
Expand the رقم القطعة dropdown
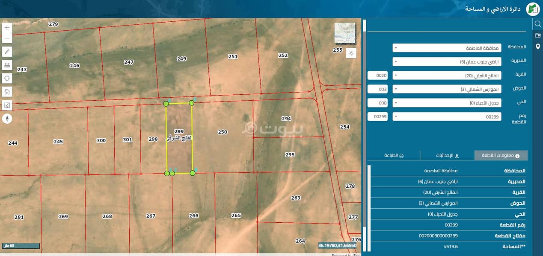click(447, 116)
